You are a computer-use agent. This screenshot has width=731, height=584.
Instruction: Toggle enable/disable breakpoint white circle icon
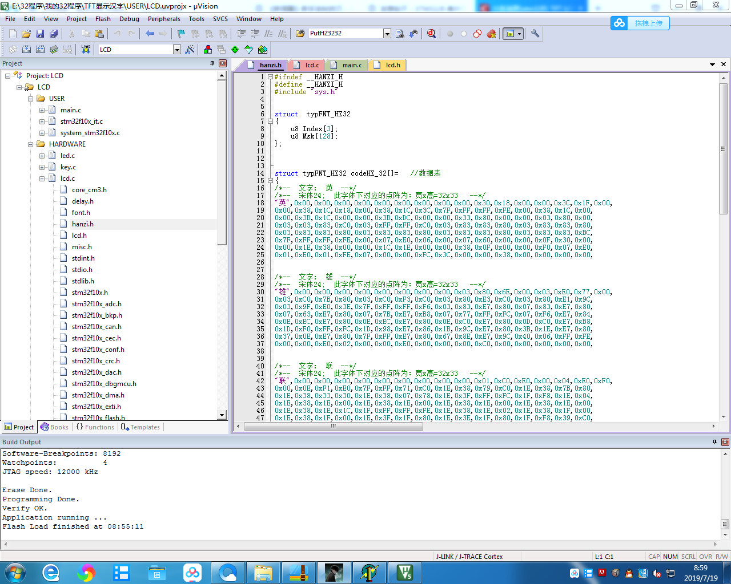coord(464,34)
